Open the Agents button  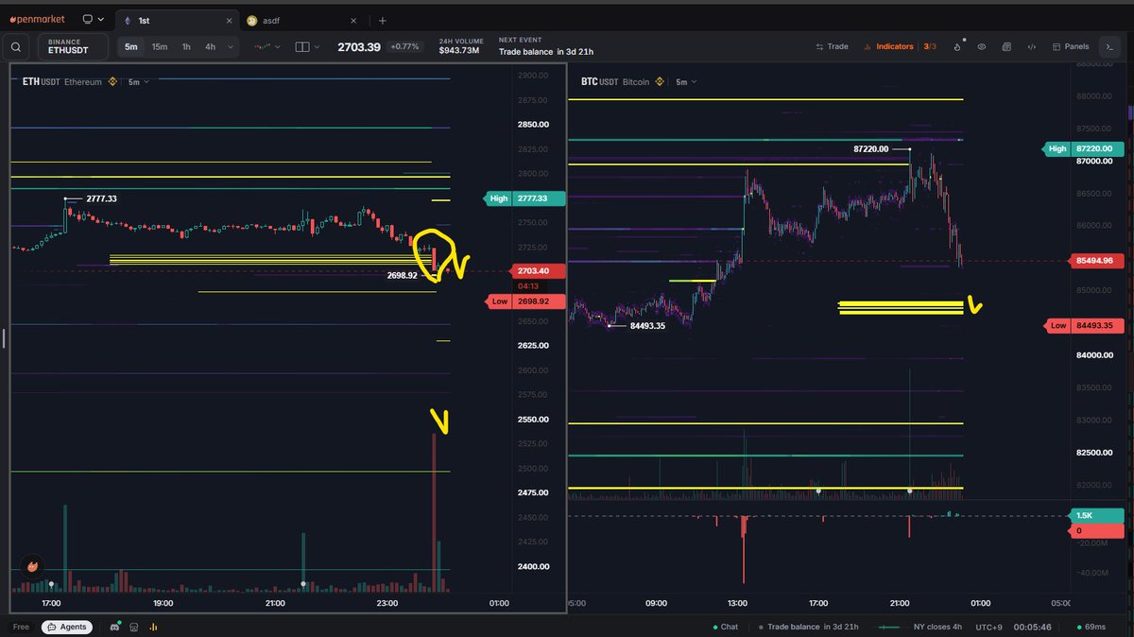point(67,627)
